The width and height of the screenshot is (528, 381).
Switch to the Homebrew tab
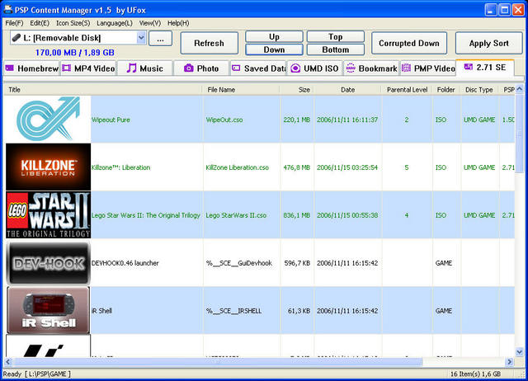[31, 68]
